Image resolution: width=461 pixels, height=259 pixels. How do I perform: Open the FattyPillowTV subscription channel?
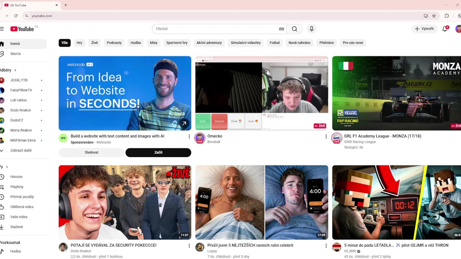click(22, 90)
